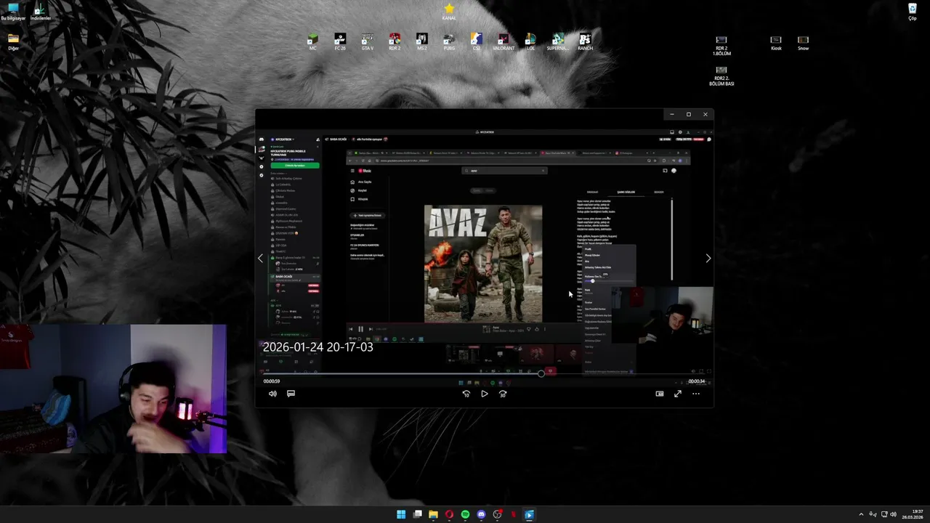Toggle subtitles in the video player

point(291,394)
